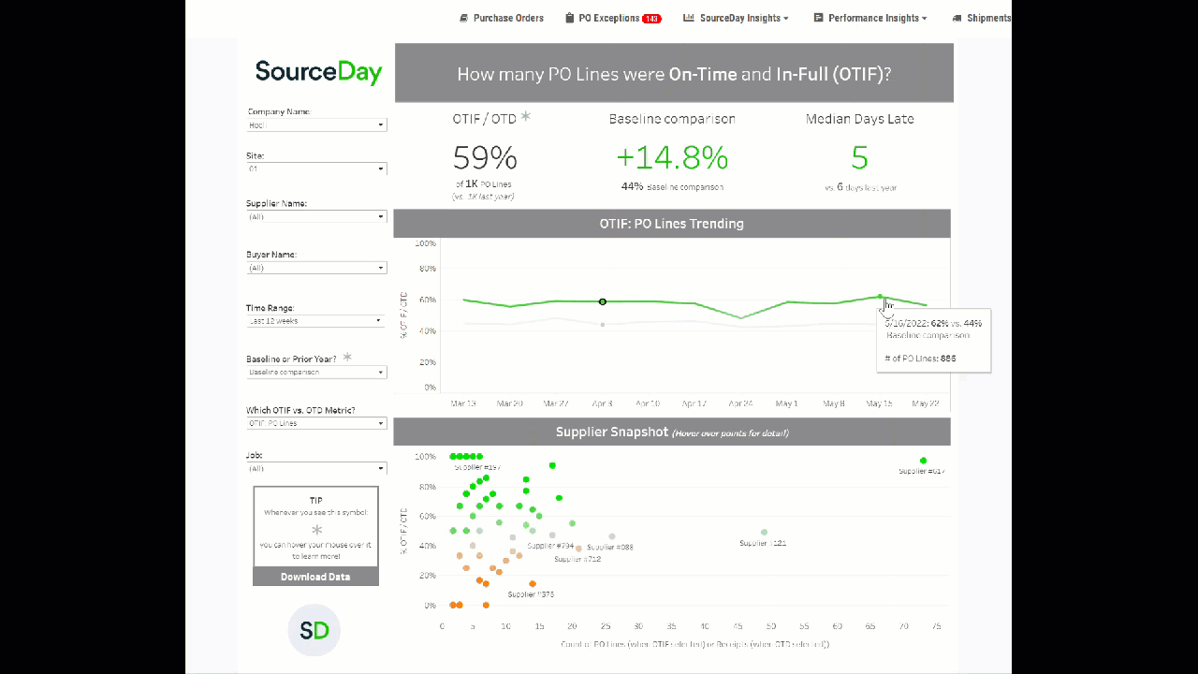Click the +14.8% baseline comparison value

[672, 158]
